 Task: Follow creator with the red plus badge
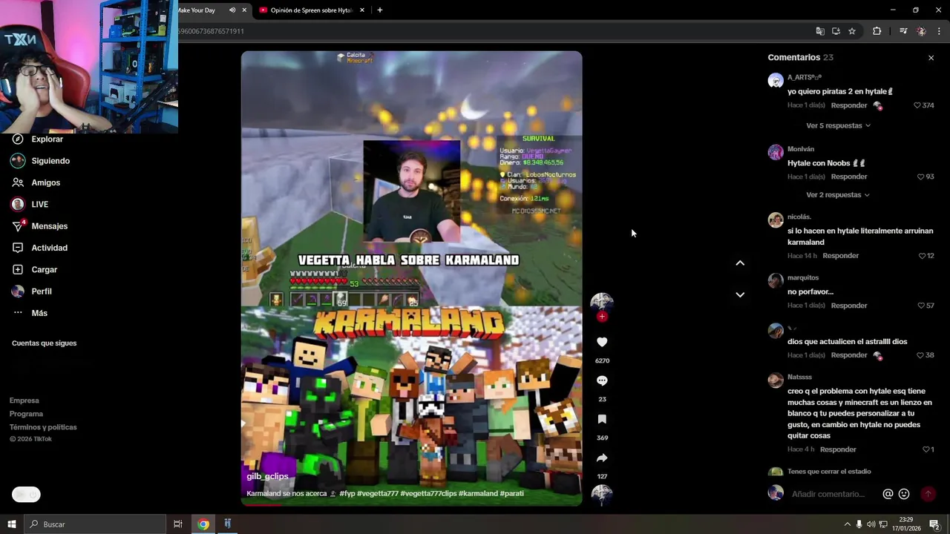602,317
